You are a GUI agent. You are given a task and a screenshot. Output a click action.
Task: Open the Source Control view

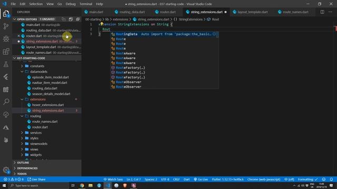tap(6, 26)
